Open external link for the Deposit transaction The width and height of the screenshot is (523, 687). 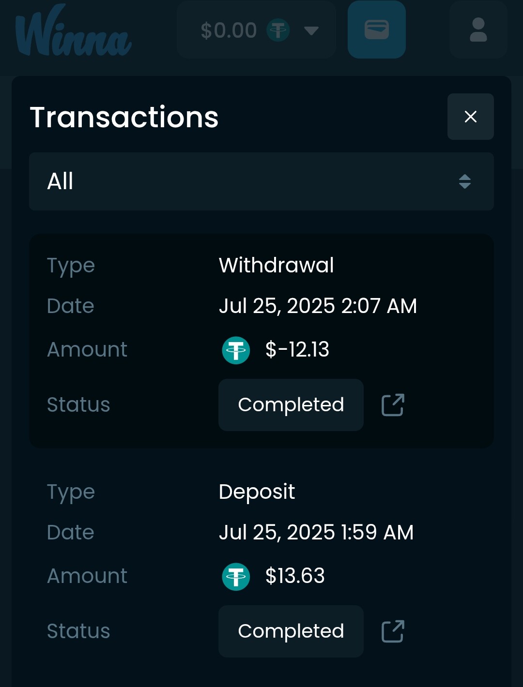393,631
